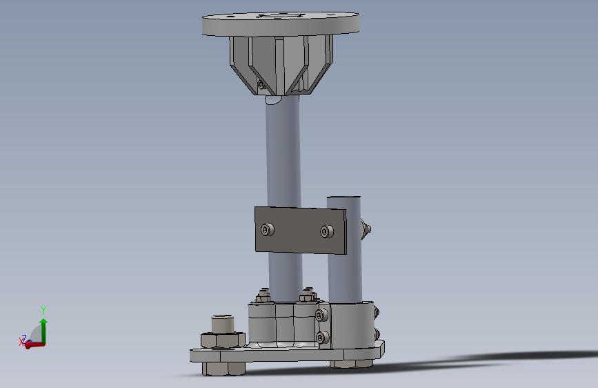
Task: Select the hex bolt head under base left
Action: (x=223, y=369)
